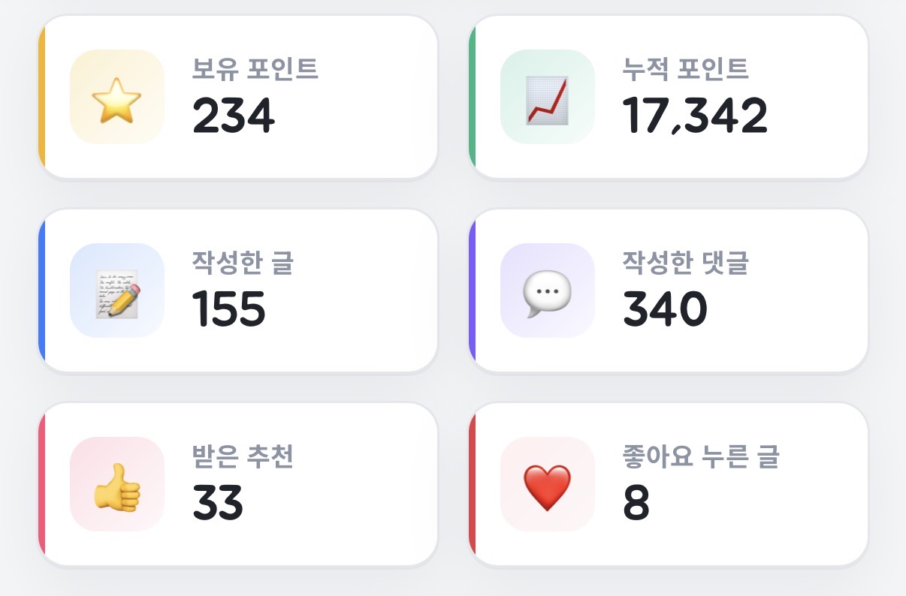Select the memo and pencil icon
The width and height of the screenshot is (906, 596).
tap(116, 290)
